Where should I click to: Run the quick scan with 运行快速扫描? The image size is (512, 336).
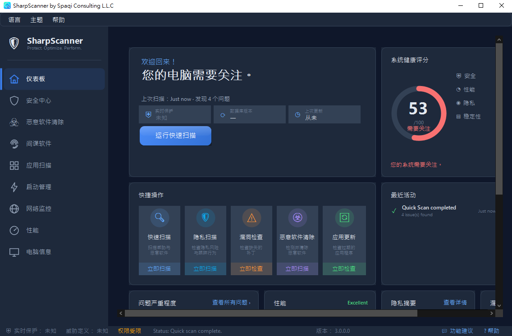click(176, 136)
